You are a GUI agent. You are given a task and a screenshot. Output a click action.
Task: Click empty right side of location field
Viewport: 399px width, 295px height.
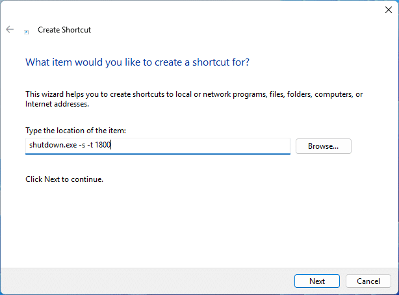[x=203, y=146]
